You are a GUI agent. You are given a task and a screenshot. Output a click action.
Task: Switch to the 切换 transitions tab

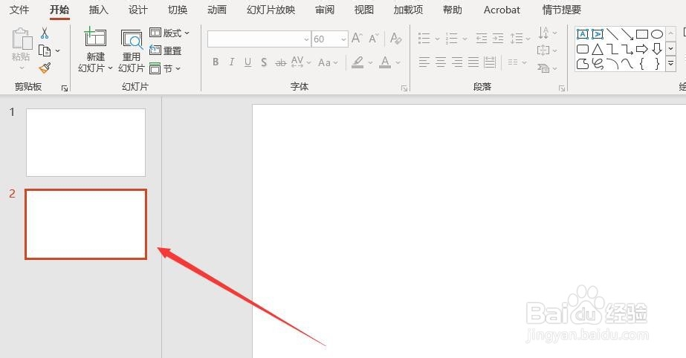click(x=178, y=10)
